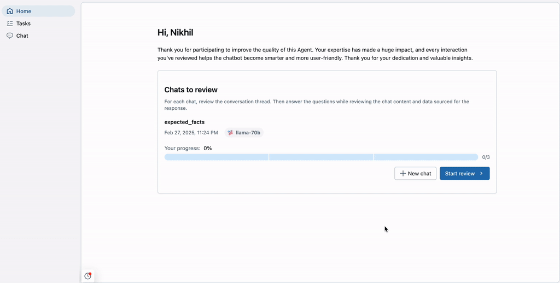Viewport: 560px width, 283px height.
Task: Click the middle progress bar segment
Action: [x=321, y=157]
